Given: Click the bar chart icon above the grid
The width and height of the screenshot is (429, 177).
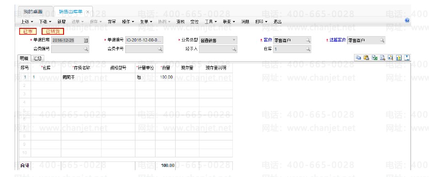Looking at the screenshot, I should click(399, 58).
